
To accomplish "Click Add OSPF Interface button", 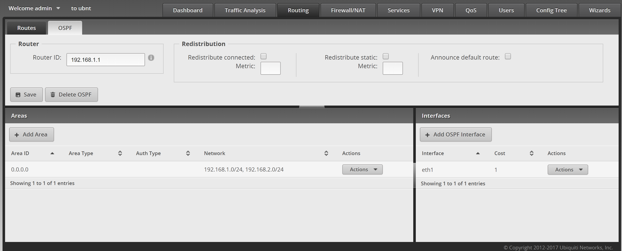I will pyautogui.click(x=456, y=135).
